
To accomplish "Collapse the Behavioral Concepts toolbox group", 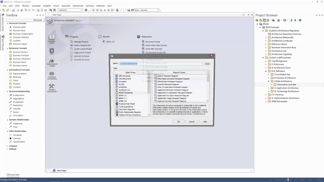I will pos(7,48).
